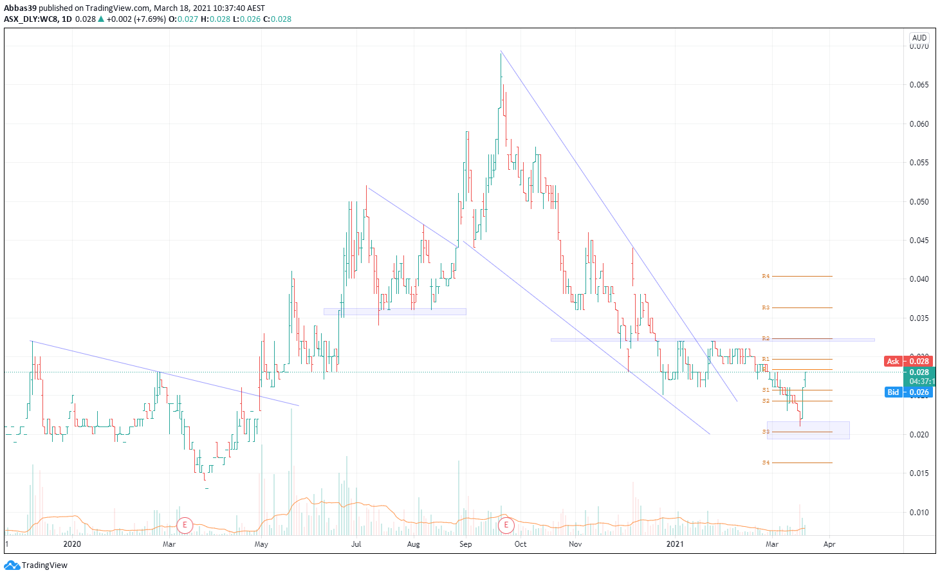The image size is (940, 577).
Task: Click the May label on time axis
Action: click(261, 544)
